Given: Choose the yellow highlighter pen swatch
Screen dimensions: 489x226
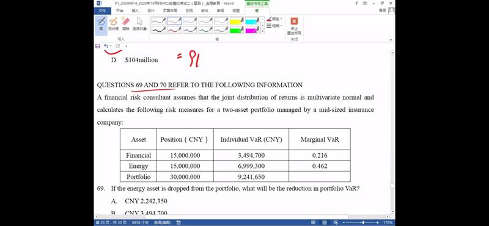Looking at the screenshot, I should pos(237,21).
